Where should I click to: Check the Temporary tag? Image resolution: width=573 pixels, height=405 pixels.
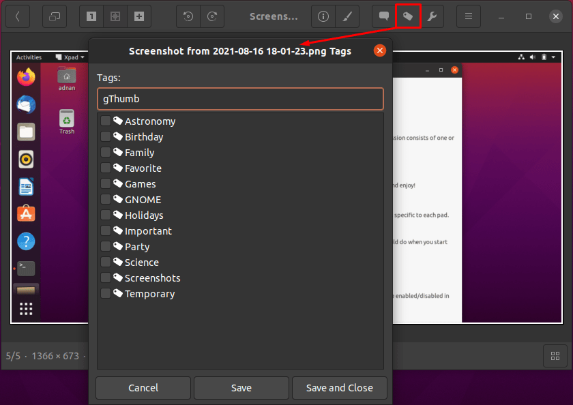(x=106, y=294)
